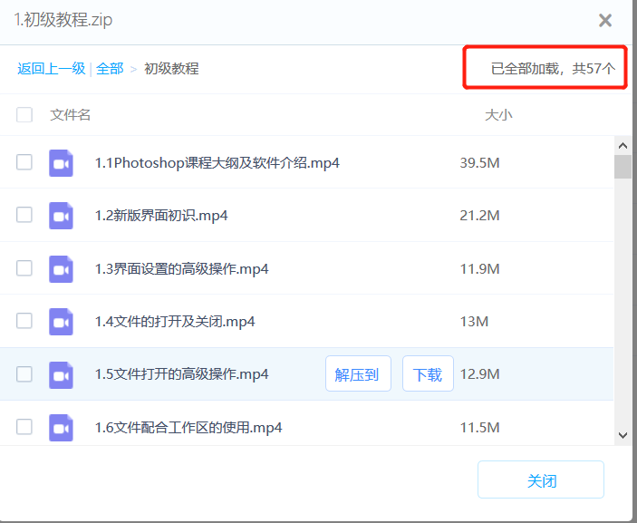Click file name 1.4文件的打开及关闭.mp4
The height and width of the screenshot is (523, 637).
point(175,322)
